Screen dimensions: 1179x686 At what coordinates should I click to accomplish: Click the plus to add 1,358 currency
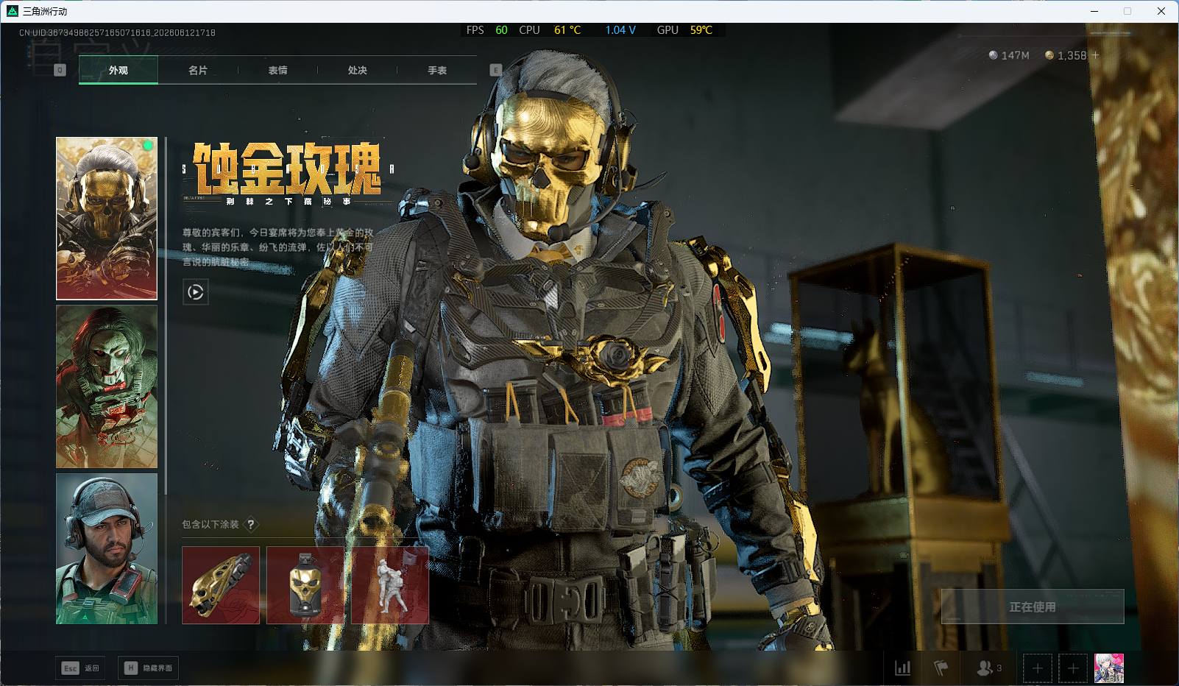coord(1095,55)
